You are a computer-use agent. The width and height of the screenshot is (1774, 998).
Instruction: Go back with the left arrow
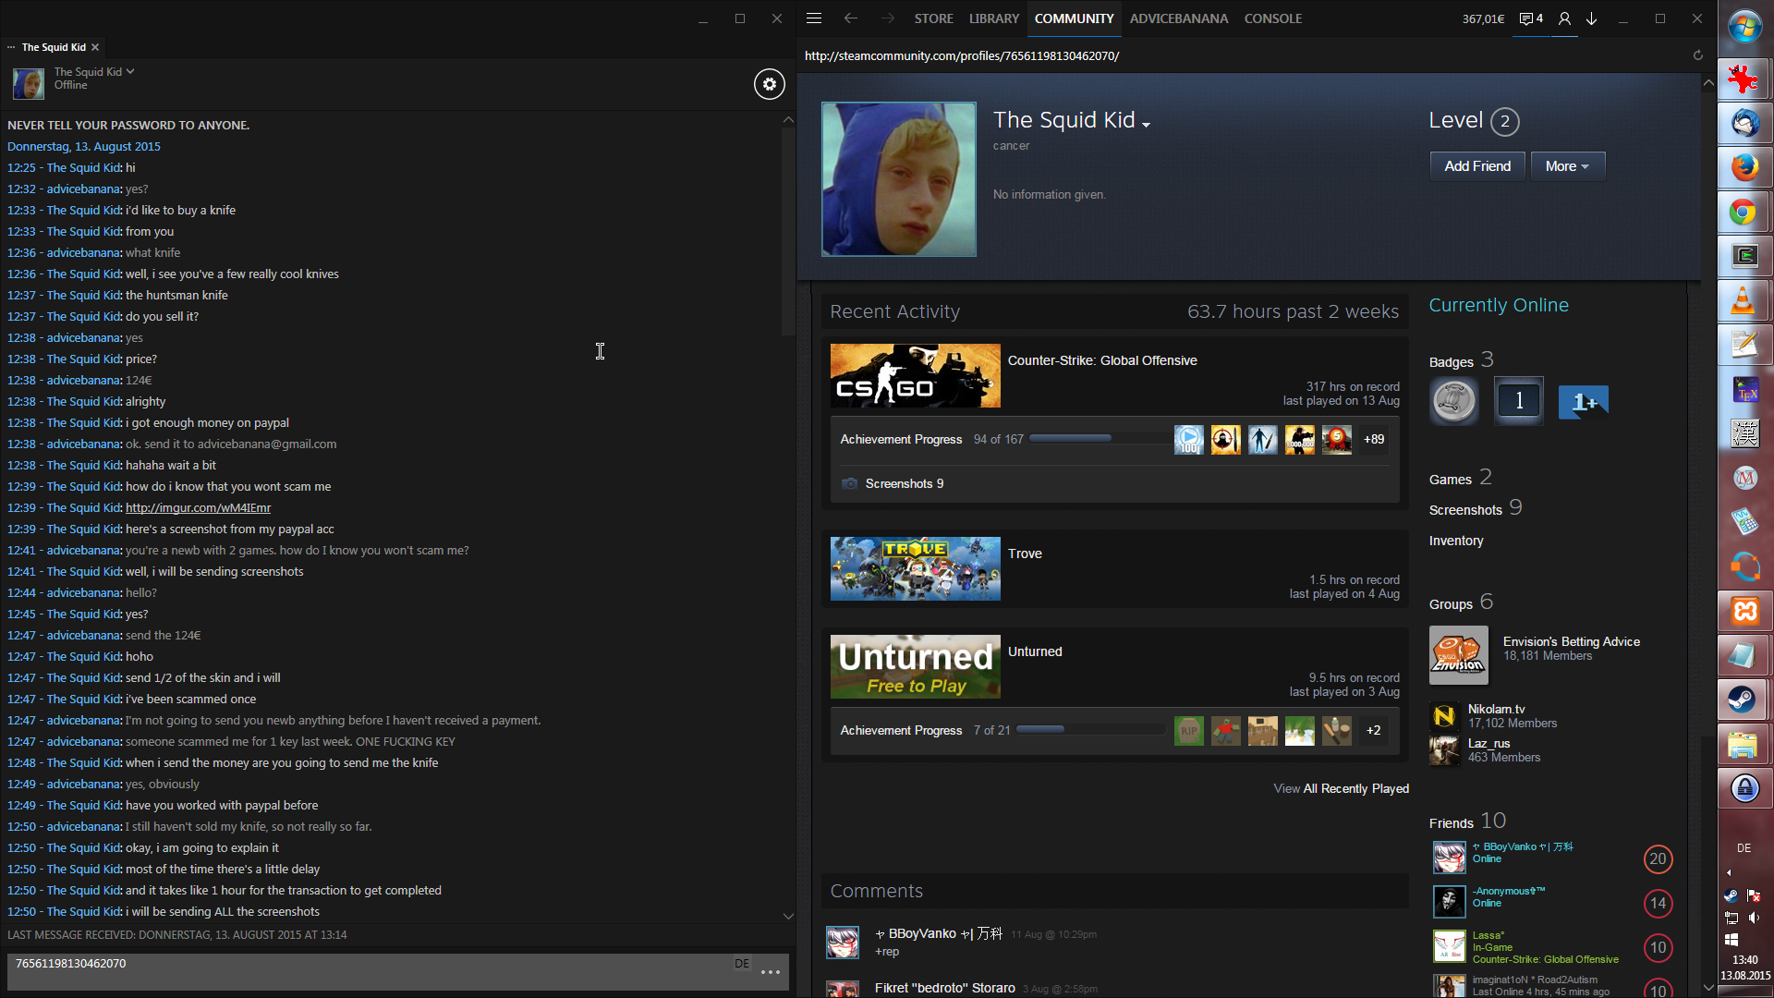tap(850, 18)
